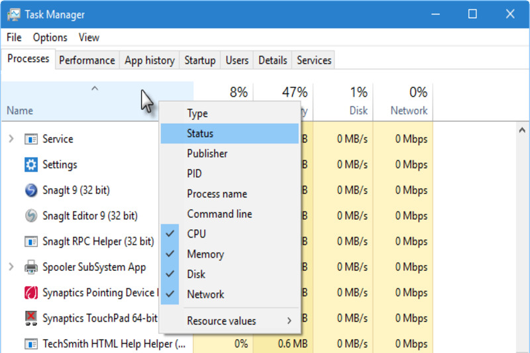Expand the Service process group
Screen dimensions: 530x353
11,139
